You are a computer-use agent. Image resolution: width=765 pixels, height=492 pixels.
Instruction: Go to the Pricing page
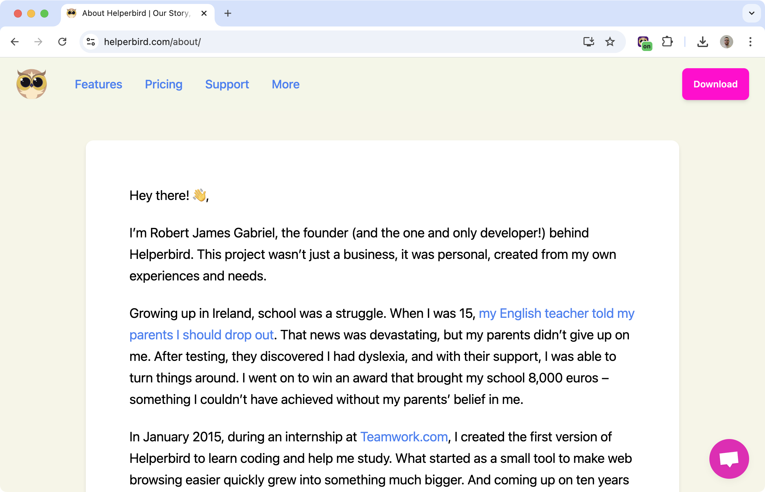click(164, 84)
